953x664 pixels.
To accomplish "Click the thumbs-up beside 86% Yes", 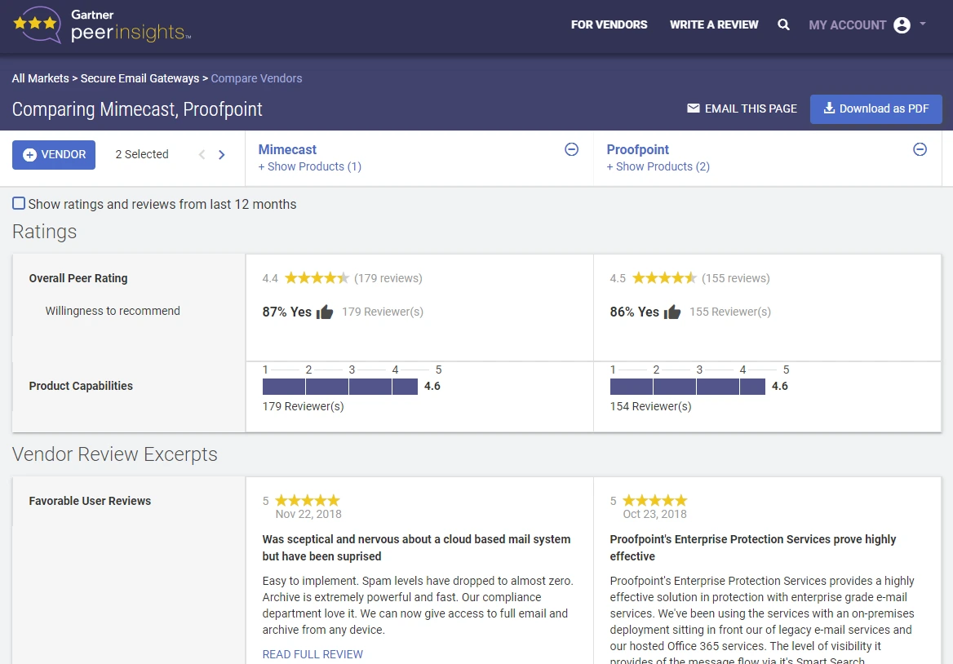I will point(672,312).
